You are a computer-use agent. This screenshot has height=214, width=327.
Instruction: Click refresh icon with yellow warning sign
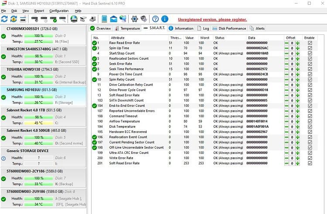[x=14, y=19]
